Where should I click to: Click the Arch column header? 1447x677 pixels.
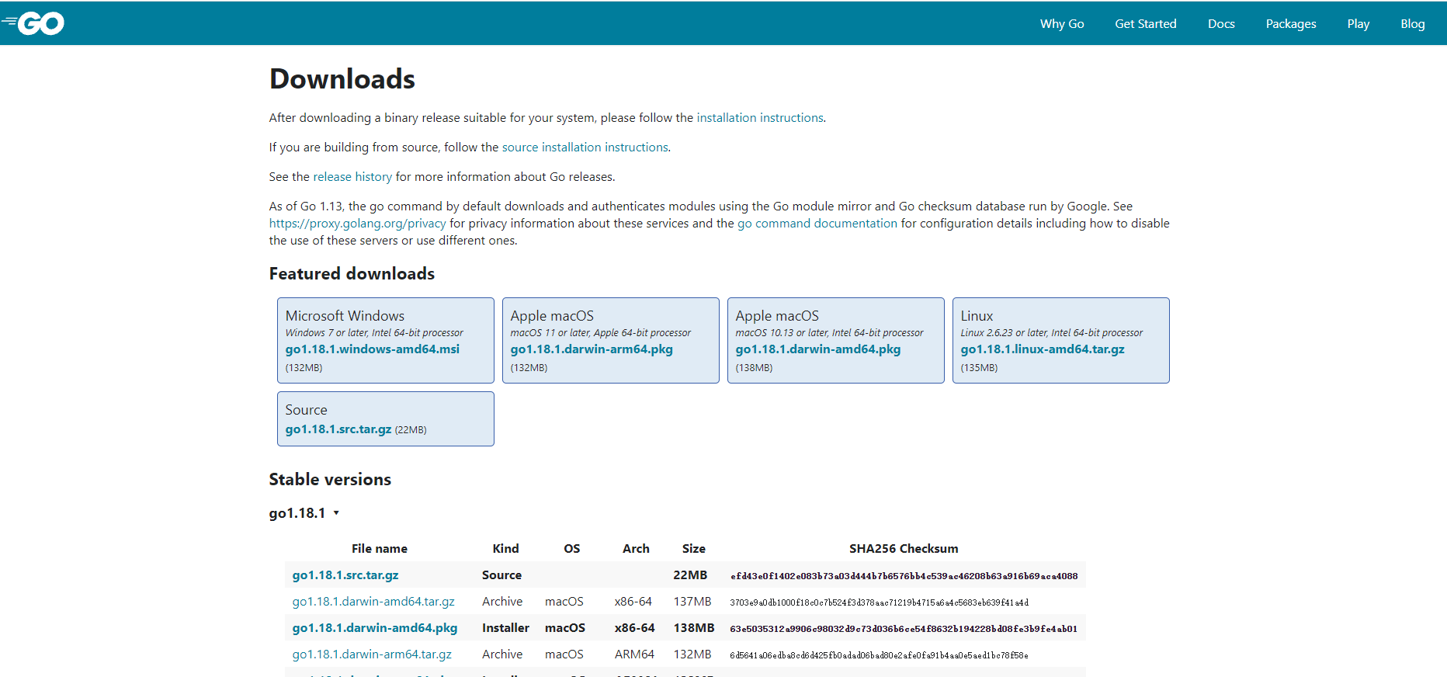[x=636, y=549]
